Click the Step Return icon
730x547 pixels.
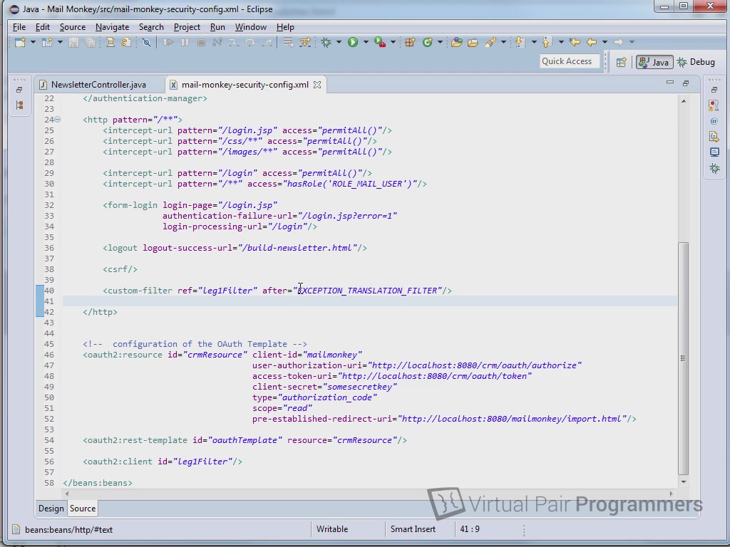tap(267, 42)
